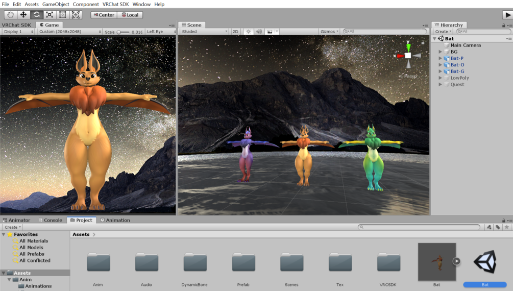513x291 pixels.
Task: Open Window menu
Action: 141,4
